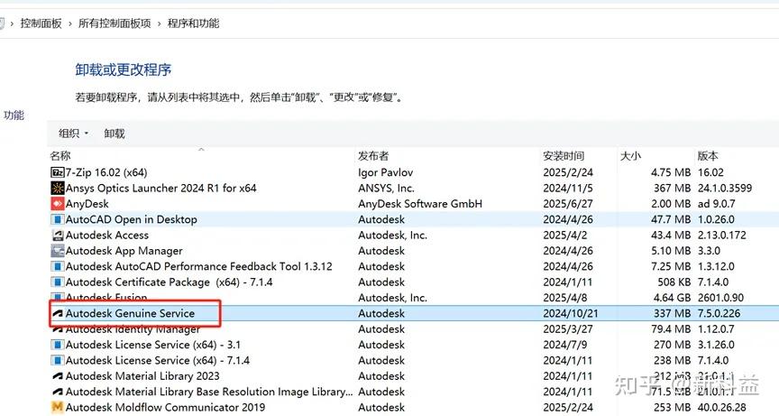Viewport: 779px width, 416px height.
Task: Sort by the 安装时间 column header
Action: [x=564, y=156]
